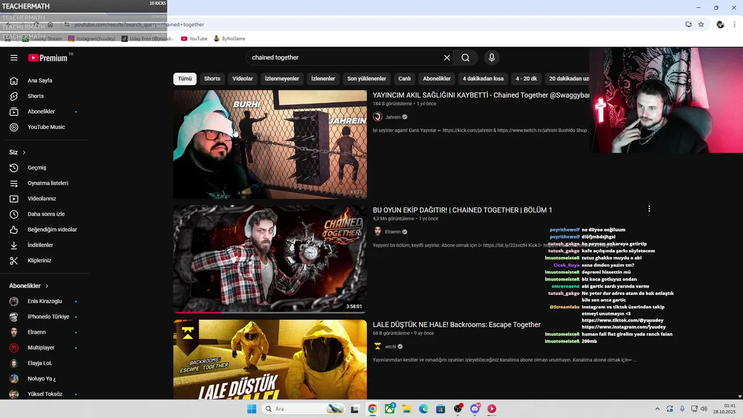
Task: Click the Elraenn Chained Together thumbnail
Action: click(x=270, y=259)
